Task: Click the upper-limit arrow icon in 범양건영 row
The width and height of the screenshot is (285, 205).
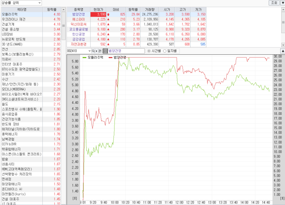Action: pyautogui.click(x=108, y=14)
